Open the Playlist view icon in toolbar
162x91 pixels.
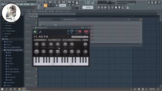coord(99,7)
